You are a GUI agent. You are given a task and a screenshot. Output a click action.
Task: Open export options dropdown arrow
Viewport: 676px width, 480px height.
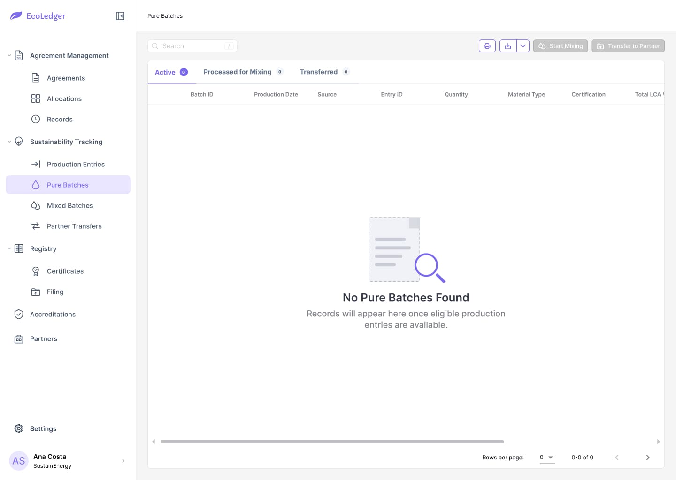point(523,46)
